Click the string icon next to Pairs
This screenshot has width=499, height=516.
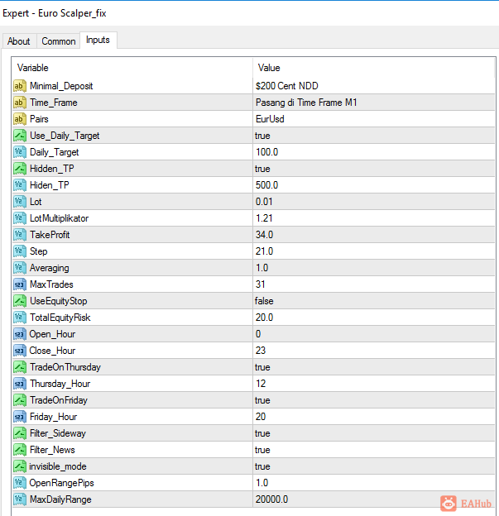click(19, 119)
